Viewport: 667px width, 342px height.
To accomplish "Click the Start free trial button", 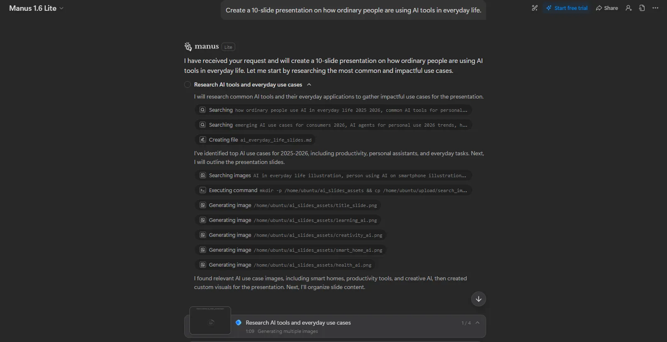I will 567,8.
